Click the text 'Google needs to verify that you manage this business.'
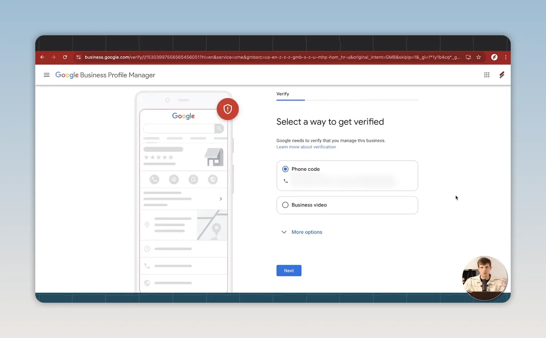Screen dimensions: 546x338 coord(331,141)
